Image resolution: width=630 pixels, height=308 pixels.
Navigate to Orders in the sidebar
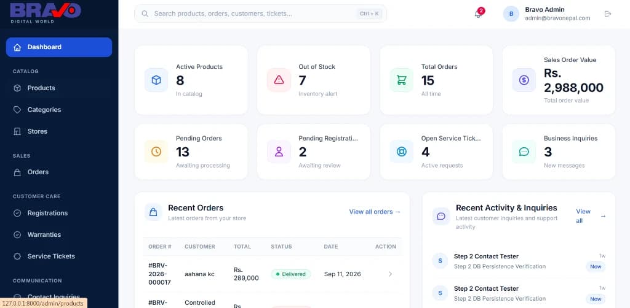(x=59, y=172)
